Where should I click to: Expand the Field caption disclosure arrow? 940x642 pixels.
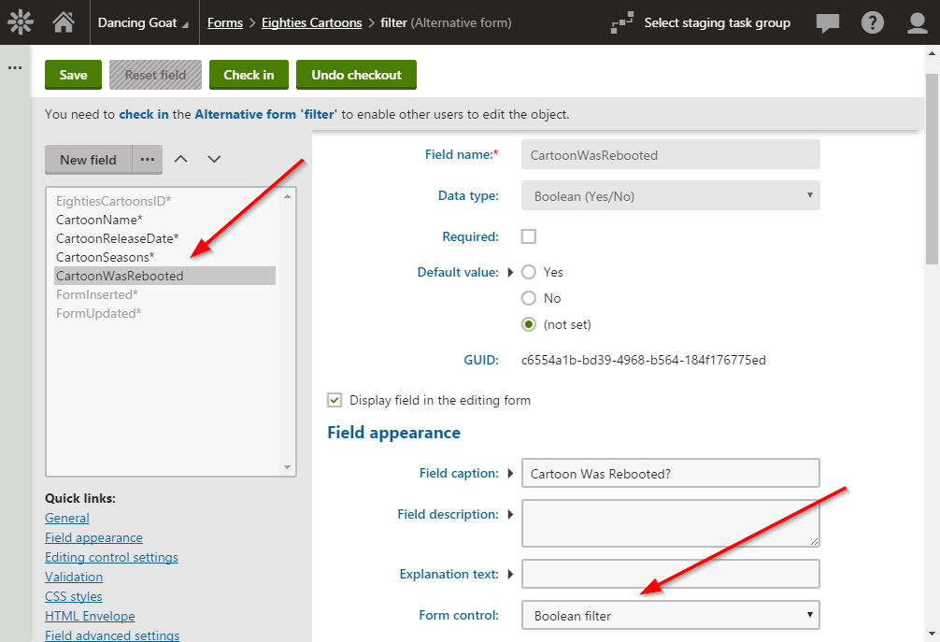[510, 473]
